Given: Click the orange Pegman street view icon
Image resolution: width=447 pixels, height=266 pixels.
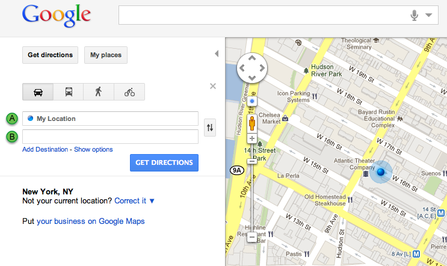Looking at the screenshot, I should pos(252,123).
